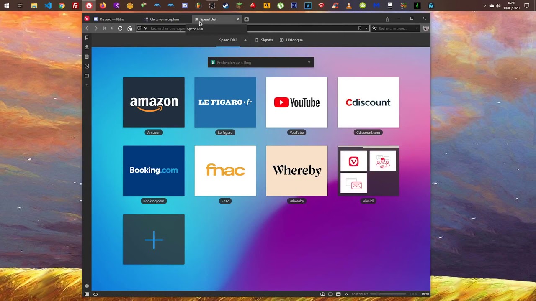This screenshot has width=536, height=301.
Task: Click the rewind history button
Action: point(105,28)
